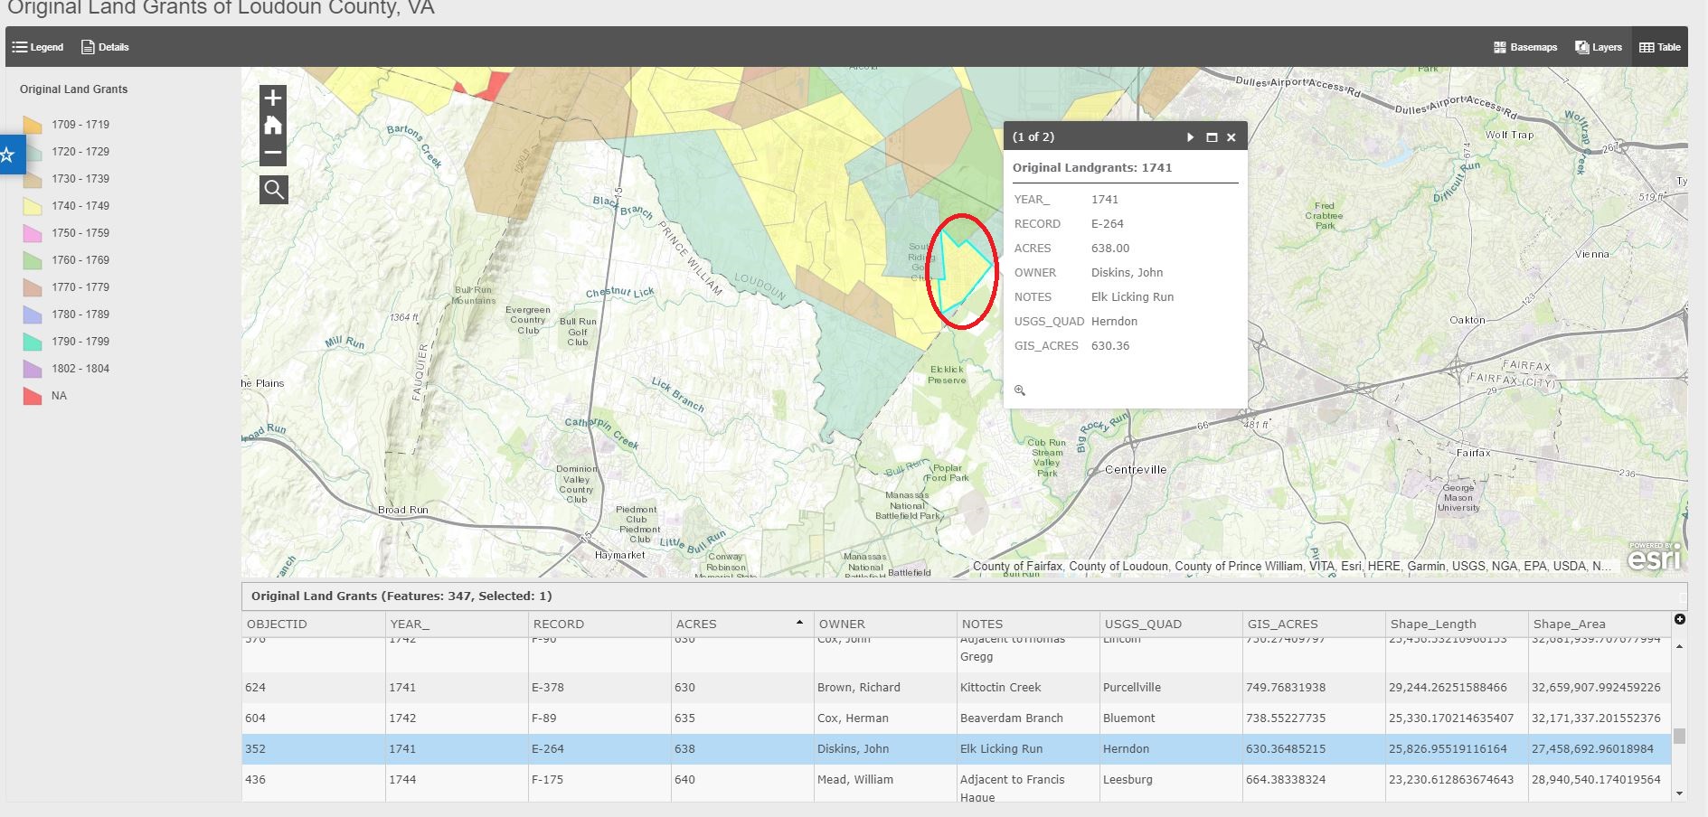Show next feature in popup

1190,137
